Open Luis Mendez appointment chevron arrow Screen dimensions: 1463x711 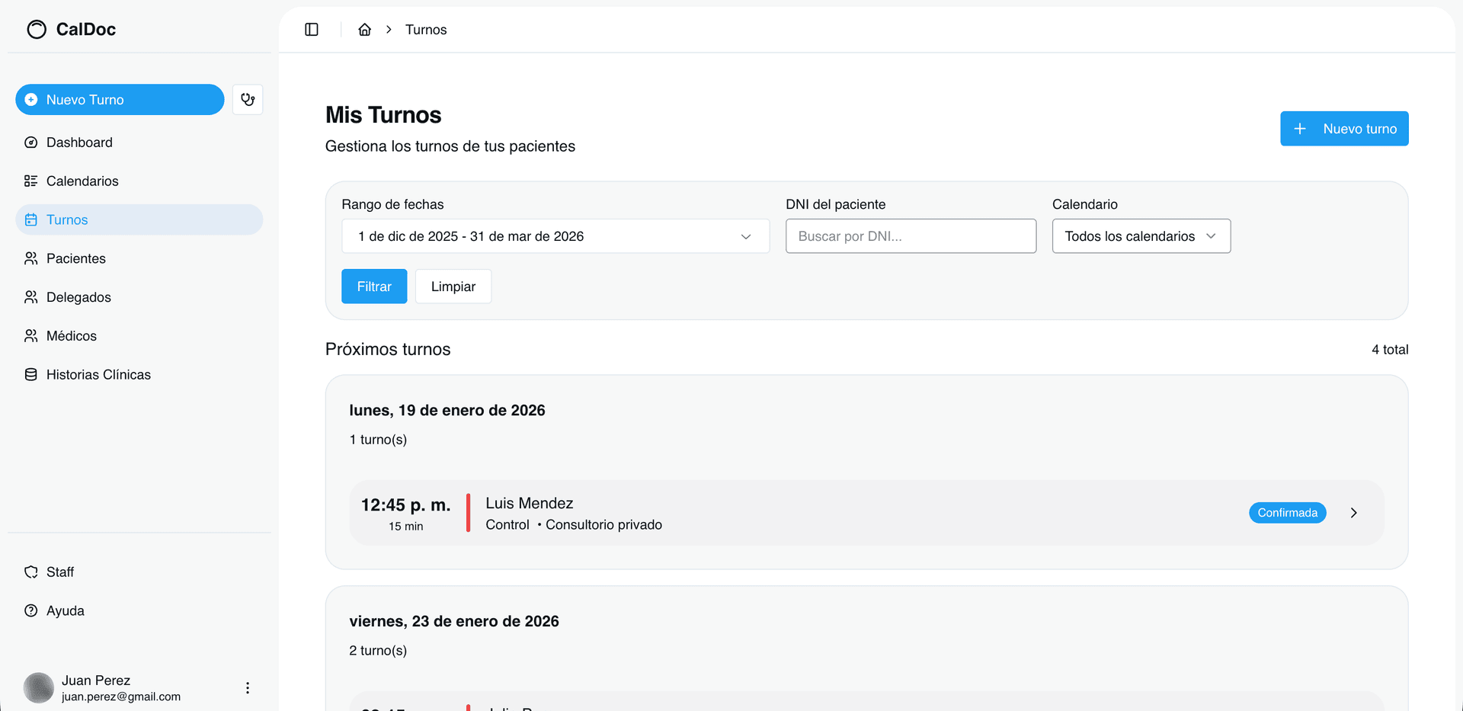click(x=1353, y=513)
